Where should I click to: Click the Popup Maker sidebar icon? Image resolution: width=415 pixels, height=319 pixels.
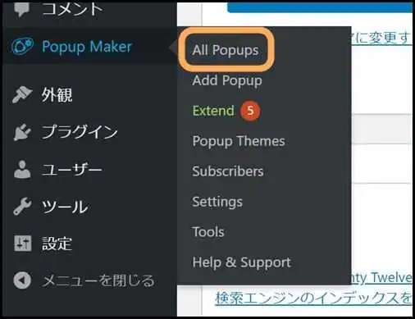(23, 46)
